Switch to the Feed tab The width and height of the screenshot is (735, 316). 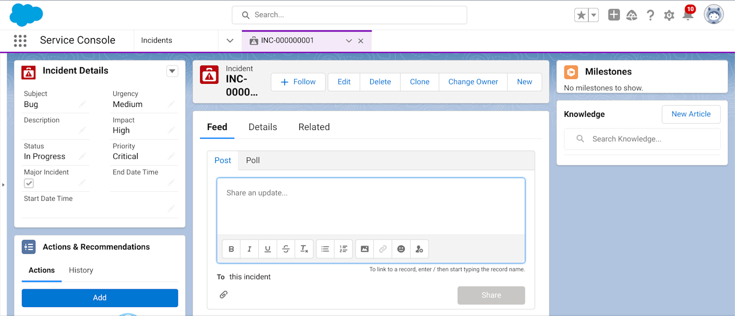pyautogui.click(x=217, y=127)
